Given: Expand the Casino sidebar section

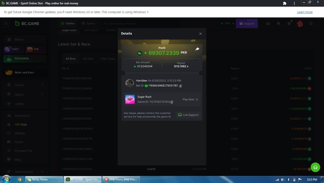Looking at the screenshot, I should (42, 85).
